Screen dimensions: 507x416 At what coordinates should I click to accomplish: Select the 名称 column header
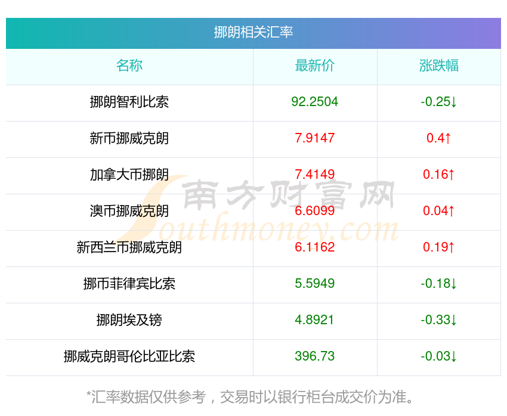tap(129, 66)
